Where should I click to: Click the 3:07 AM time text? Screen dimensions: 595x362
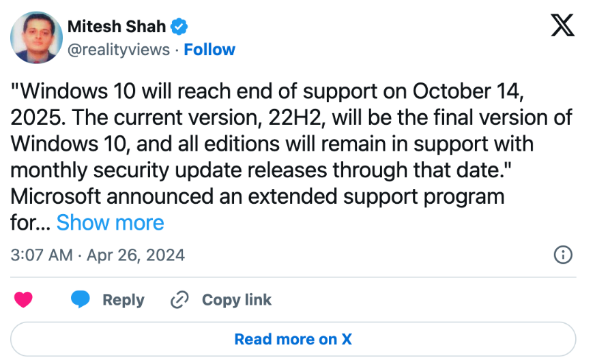(42, 255)
